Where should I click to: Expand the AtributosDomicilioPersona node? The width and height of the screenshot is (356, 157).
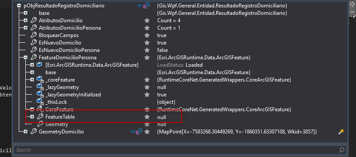point(26,28)
